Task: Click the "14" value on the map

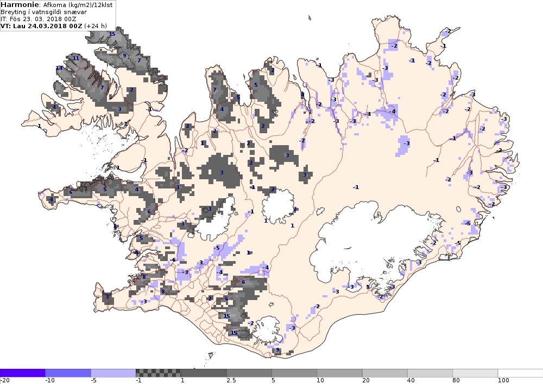Action: [59, 68]
